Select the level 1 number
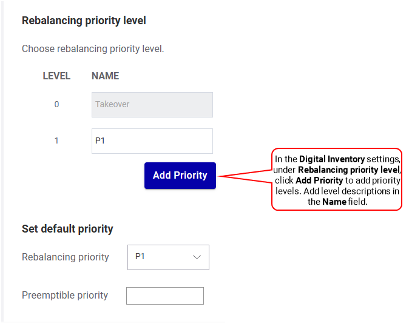409x324 pixels. 56,141
